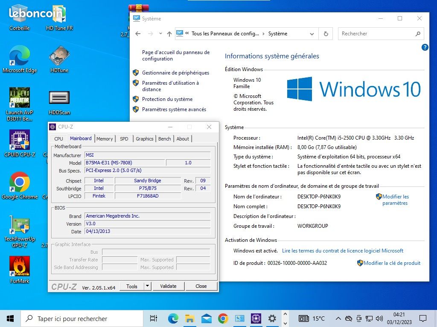Launch the FurMark desktop icon
437x327 pixels.
20,270
